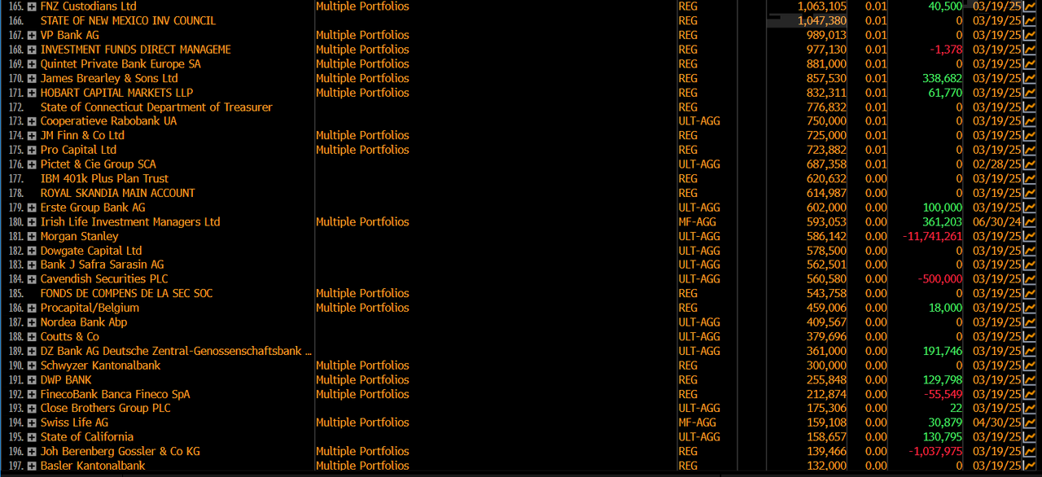Click holder name James Brearley & Sons Ltd
Image resolution: width=1042 pixels, height=477 pixels.
(109, 78)
